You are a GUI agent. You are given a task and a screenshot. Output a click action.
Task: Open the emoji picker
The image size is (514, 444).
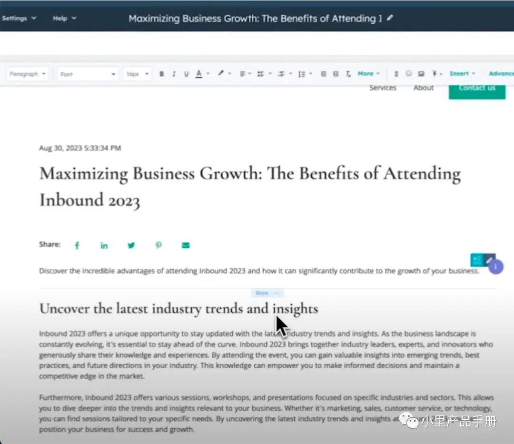pos(408,74)
